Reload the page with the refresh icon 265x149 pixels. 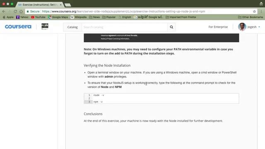tap(15, 11)
